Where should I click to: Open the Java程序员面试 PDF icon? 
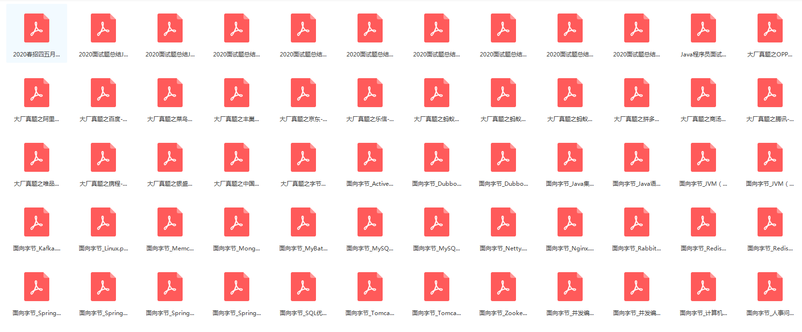[703, 28]
